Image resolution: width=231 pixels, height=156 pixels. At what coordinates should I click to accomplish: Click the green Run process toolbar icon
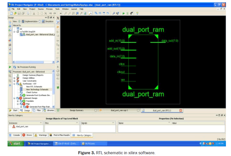click(x=124, y=13)
